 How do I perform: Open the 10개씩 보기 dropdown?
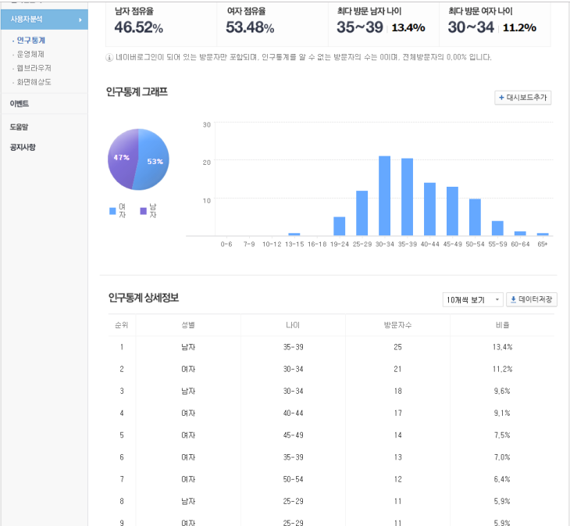(x=472, y=299)
